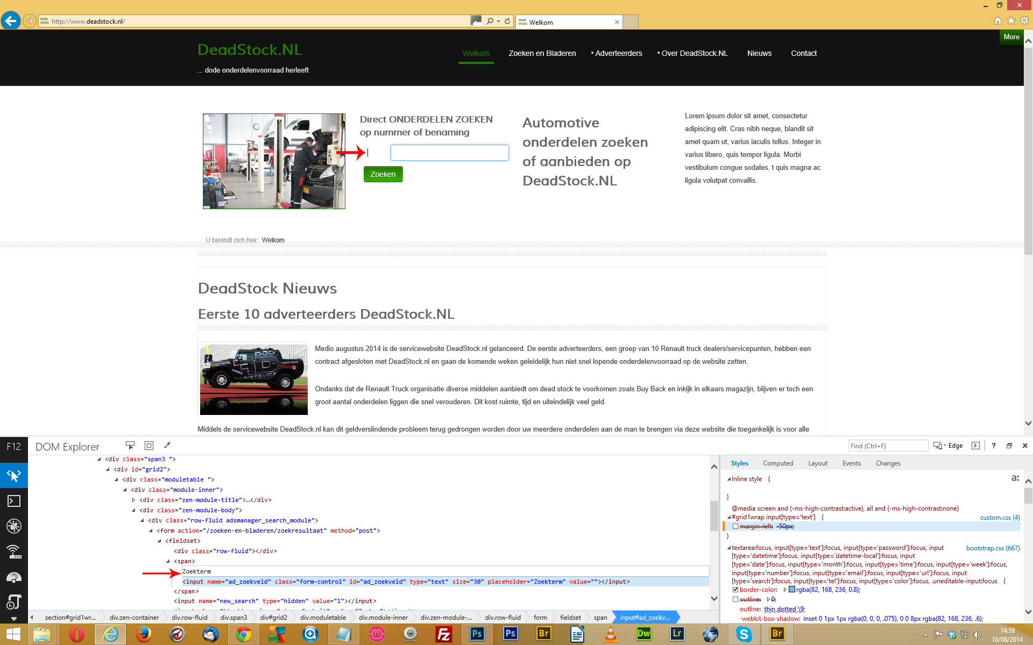Activate the Select element picker icon

click(130, 446)
